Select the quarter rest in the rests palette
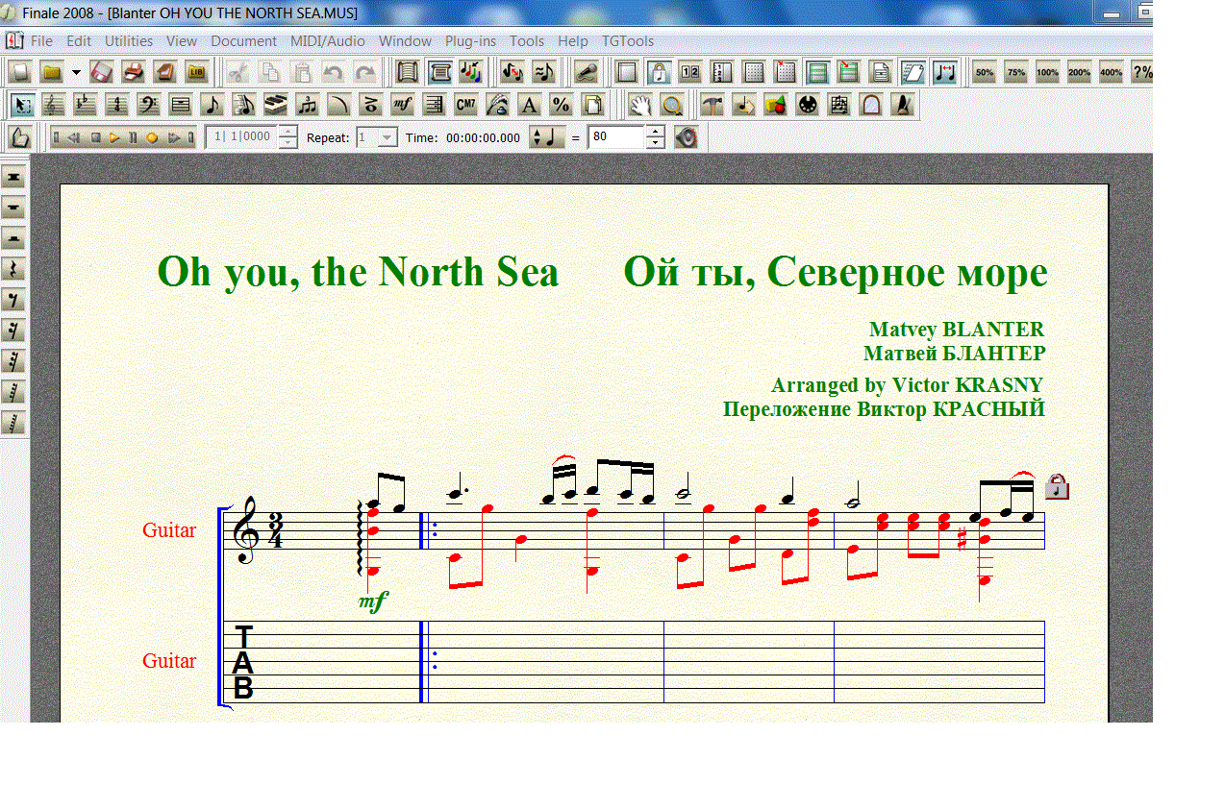Screen dimensions: 1225x785 pyautogui.click(x=15, y=269)
